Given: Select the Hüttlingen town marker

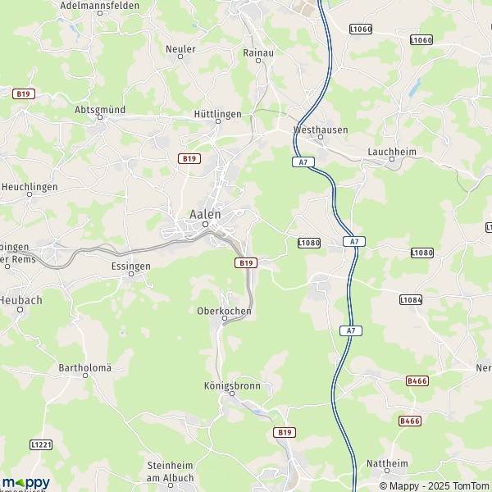Looking at the screenshot, I should click(x=218, y=121).
